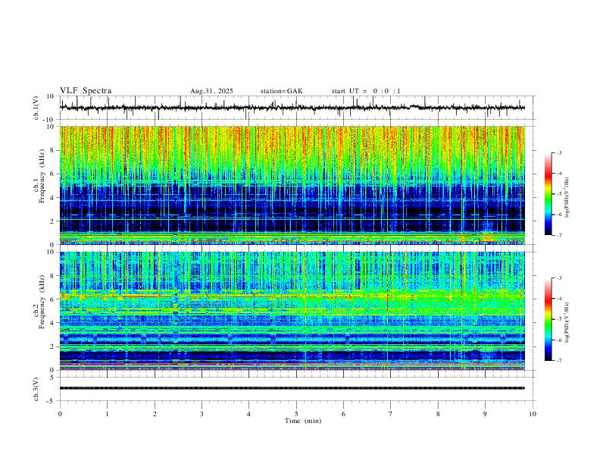This screenshot has width=600, height=464.
Task: Select the date text 'Aug.31, 2025'
Action: [211, 91]
